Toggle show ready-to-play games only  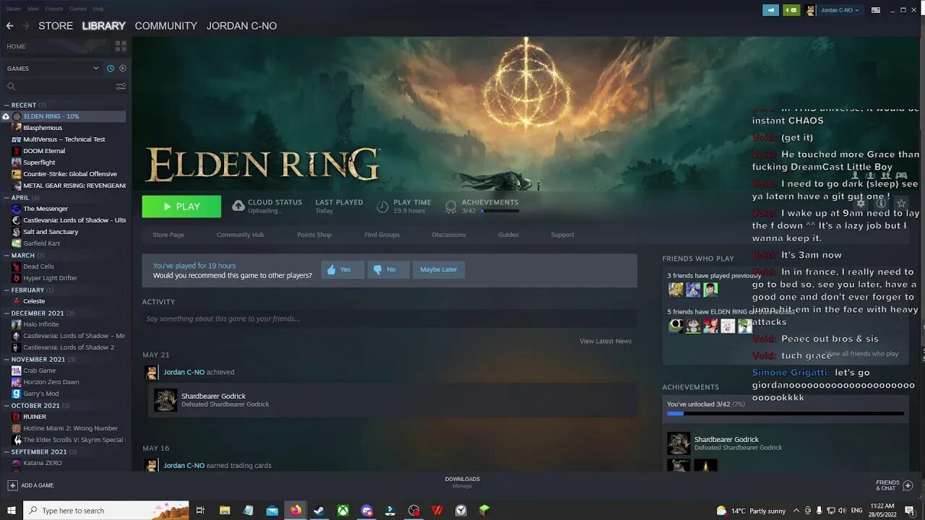[x=123, y=69]
